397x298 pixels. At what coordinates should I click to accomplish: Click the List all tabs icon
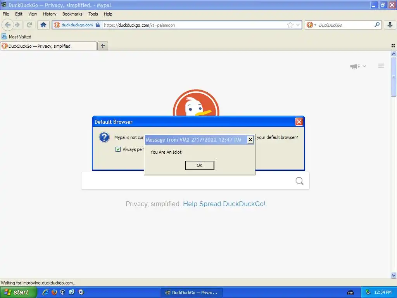coord(393,46)
